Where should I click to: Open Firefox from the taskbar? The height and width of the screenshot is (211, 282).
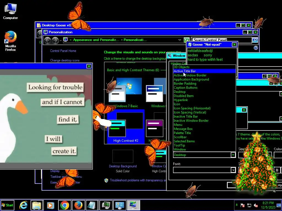[x=78, y=205]
